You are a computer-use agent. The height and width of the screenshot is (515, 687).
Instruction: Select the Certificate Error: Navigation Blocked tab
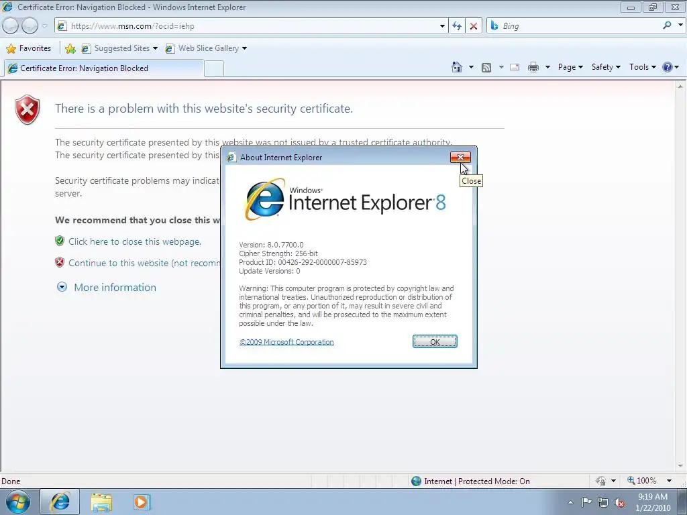(103, 68)
